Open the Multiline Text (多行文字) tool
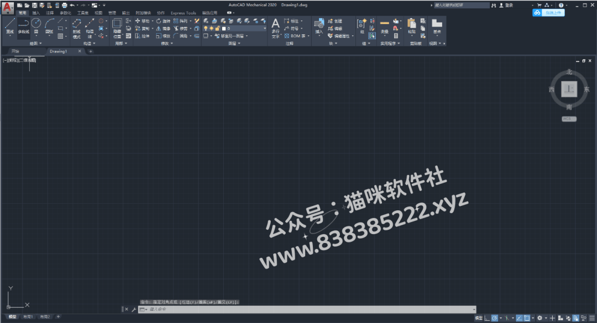 [x=276, y=28]
